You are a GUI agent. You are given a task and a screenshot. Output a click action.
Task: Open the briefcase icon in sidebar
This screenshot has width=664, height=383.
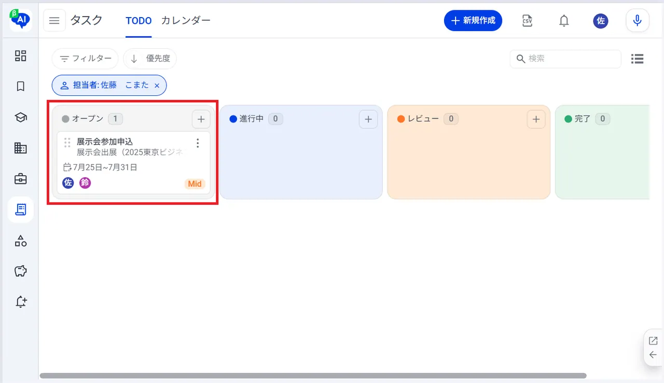pos(21,179)
